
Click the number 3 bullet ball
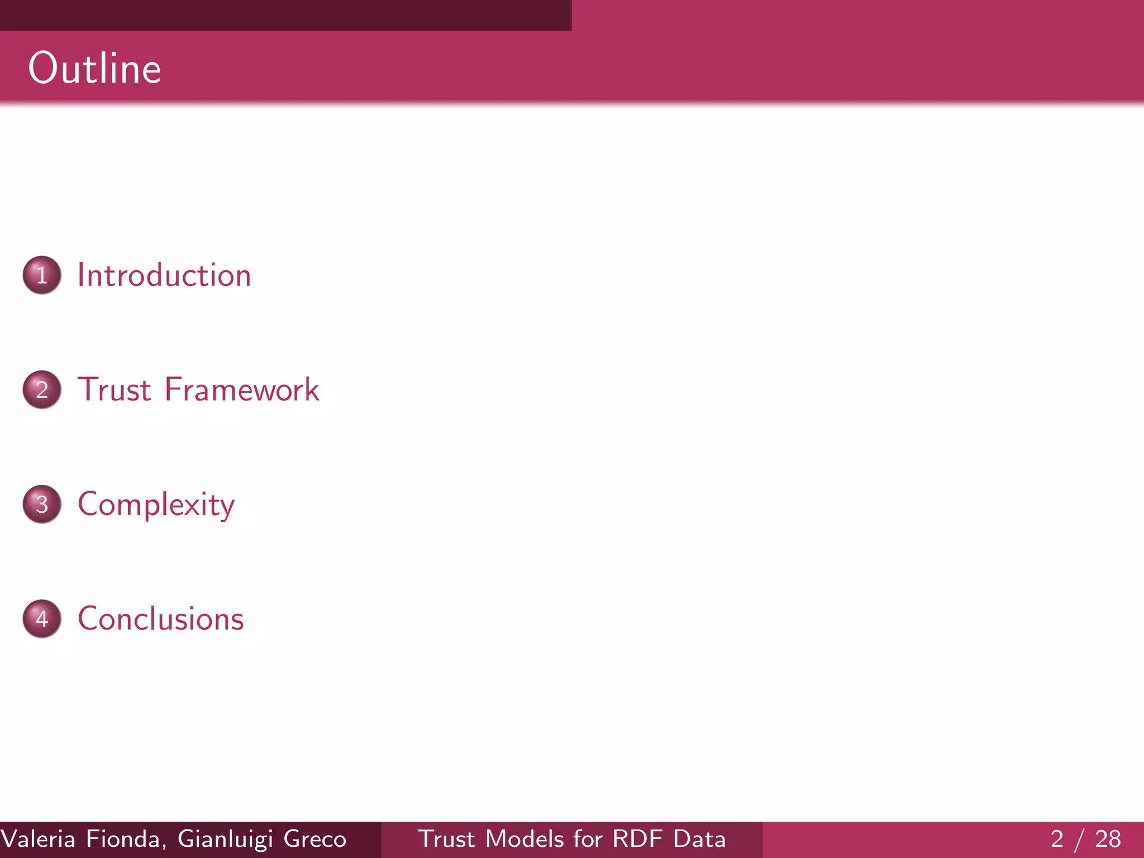coord(42,504)
